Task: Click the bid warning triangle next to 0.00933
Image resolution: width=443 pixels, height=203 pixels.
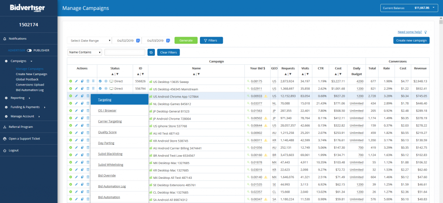Action: pos(266,96)
